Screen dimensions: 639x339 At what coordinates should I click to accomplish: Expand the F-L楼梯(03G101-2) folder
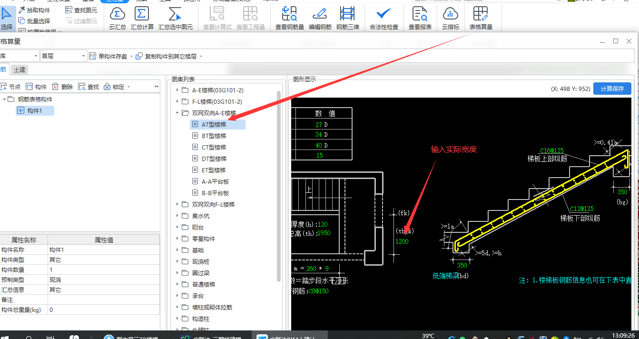(178, 101)
